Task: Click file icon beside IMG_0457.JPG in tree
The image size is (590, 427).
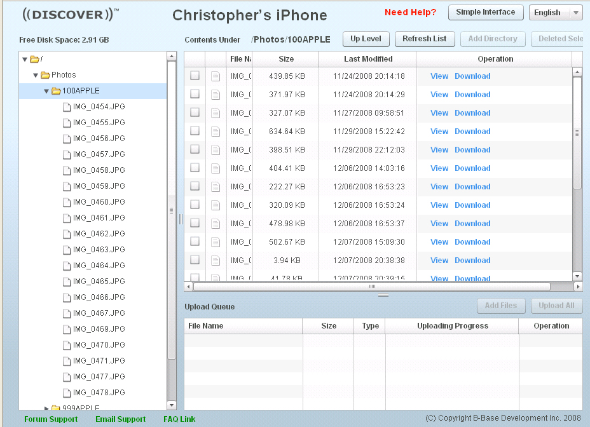Action: pyautogui.click(x=67, y=154)
